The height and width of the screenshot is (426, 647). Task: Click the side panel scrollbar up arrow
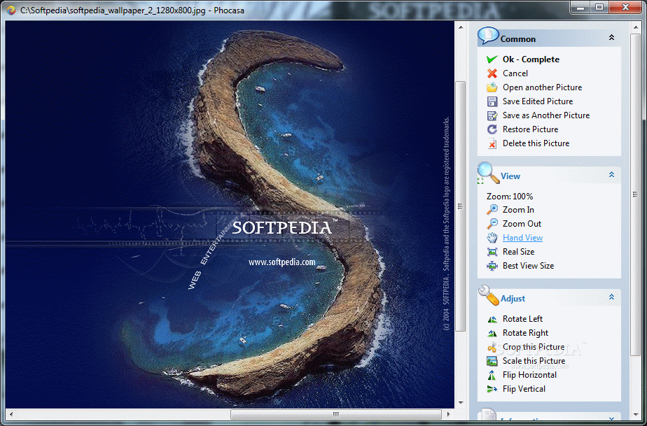(x=636, y=26)
